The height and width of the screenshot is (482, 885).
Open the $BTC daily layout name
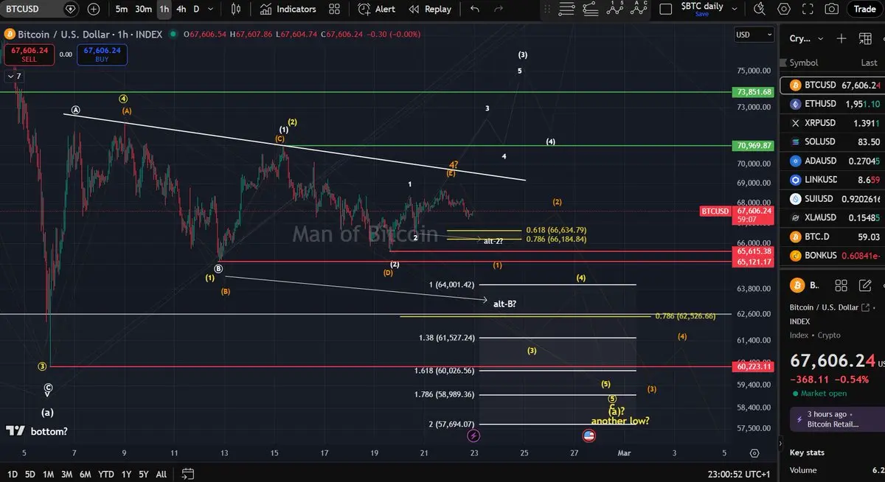click(x=701, y=6)
